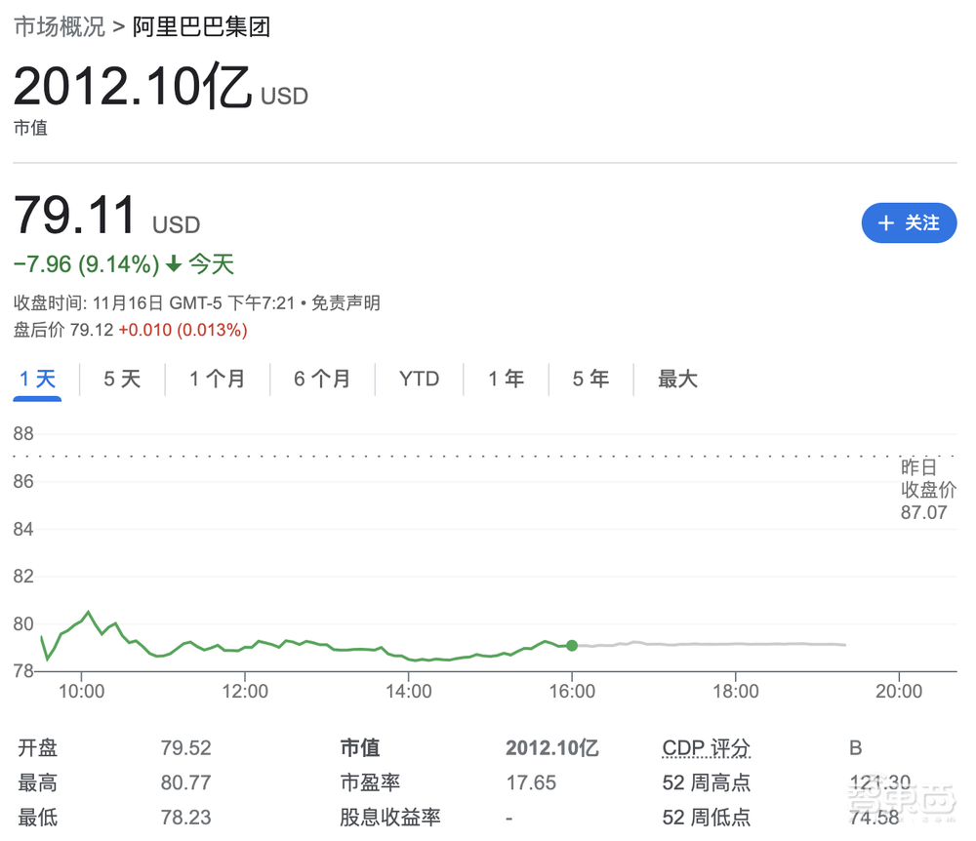Click the current price 79.11 USD
976x841 pixels.
pos(75,215)
